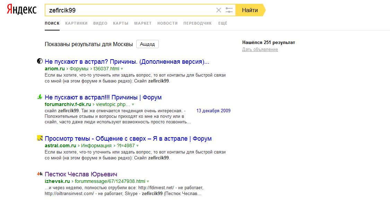This screenshot has height=202, width=390.
Task: Click the astral.com.ru domain link
Action: point(60,146)
